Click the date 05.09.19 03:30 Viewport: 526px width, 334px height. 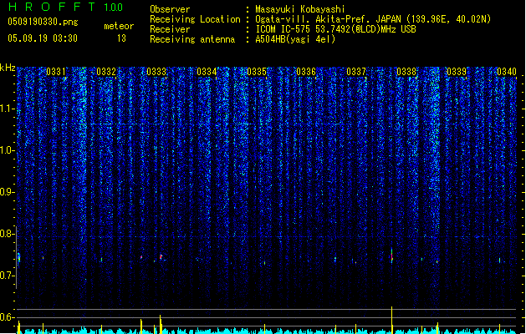click(43, 38)
